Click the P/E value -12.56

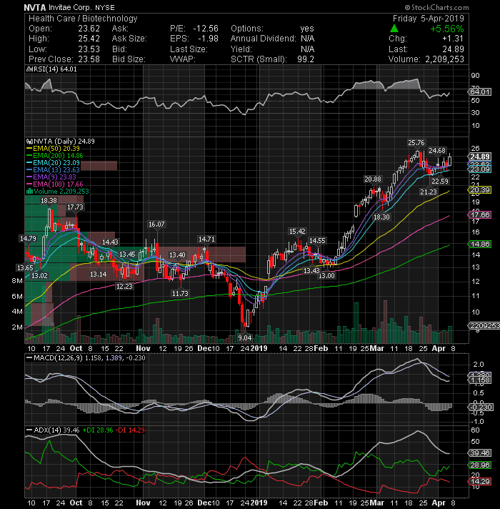click(206, 29)
